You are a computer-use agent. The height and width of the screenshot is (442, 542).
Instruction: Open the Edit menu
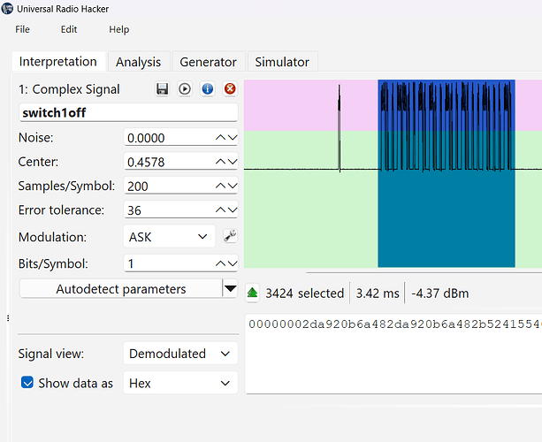(x=69, y=29)
